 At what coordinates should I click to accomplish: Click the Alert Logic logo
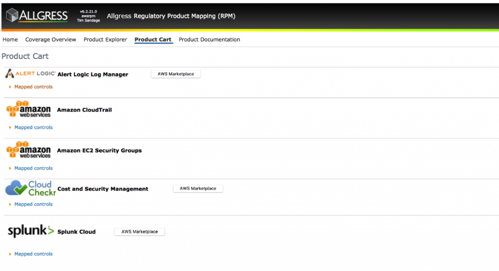click(x=31, y=74)
